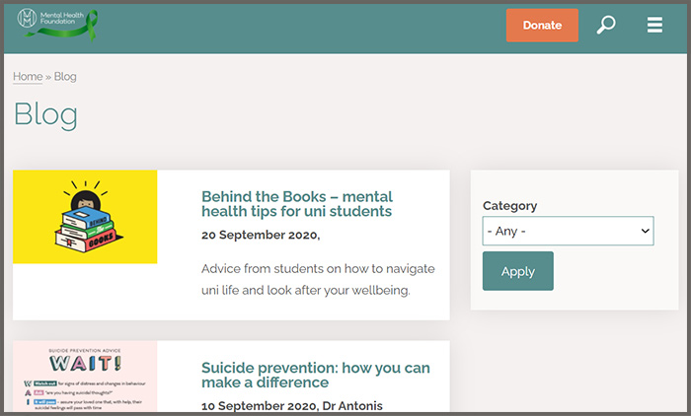Image resolution: width=691 pixels, height=416 pixels.
Task: Click the Blog page heading
Action: [x=45, y=115]
